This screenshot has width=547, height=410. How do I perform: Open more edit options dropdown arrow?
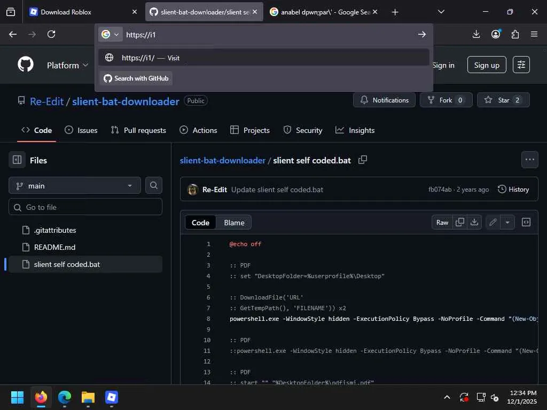507,222
